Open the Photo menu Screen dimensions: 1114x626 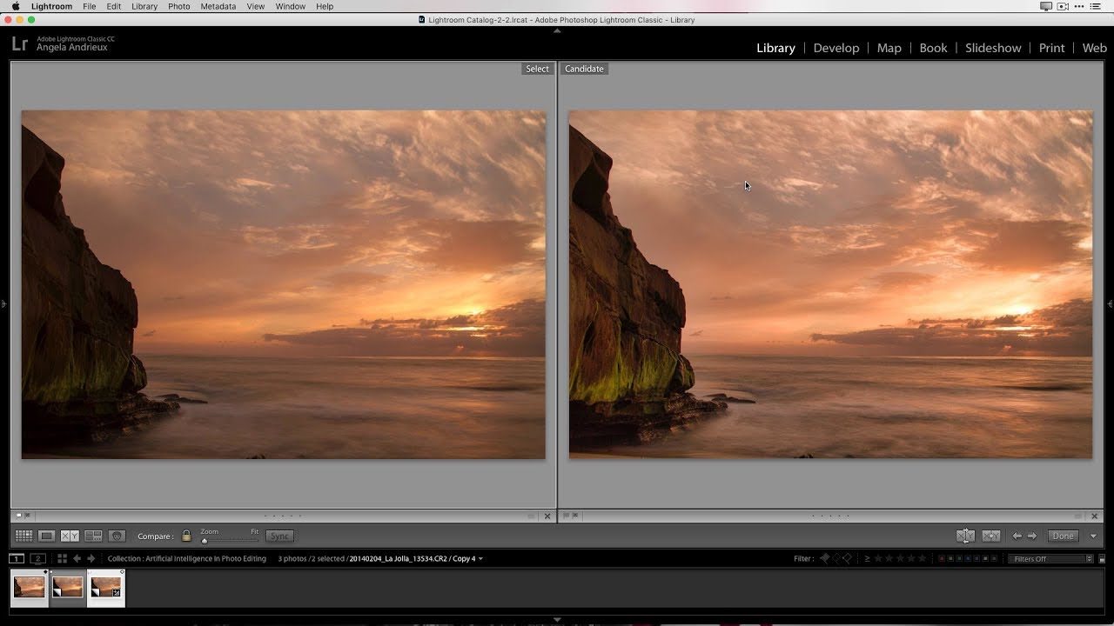179,6
